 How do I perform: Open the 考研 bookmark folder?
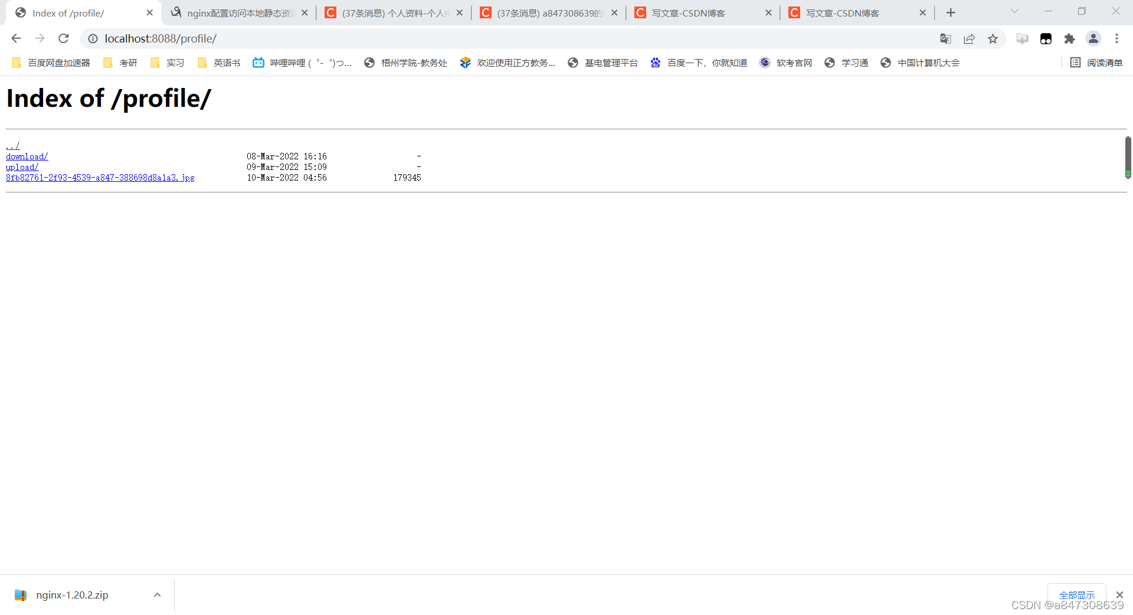click(120, 63)
